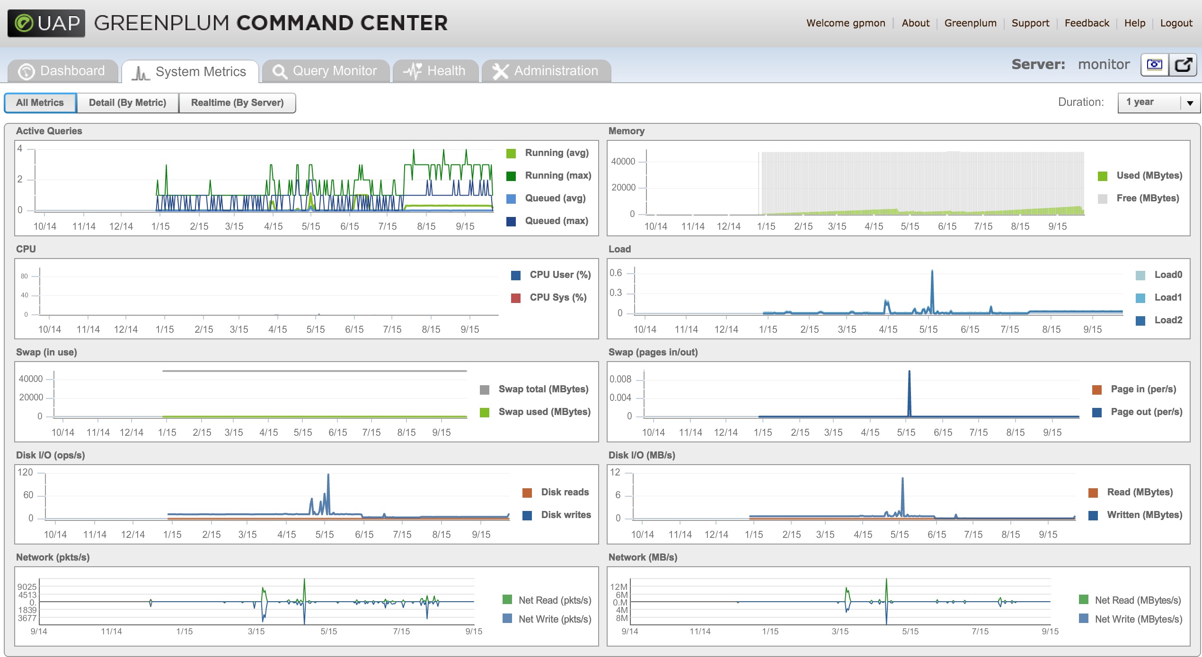The image size is (1202, 657).
Task: Click the About link
Action: coord(915,23)
